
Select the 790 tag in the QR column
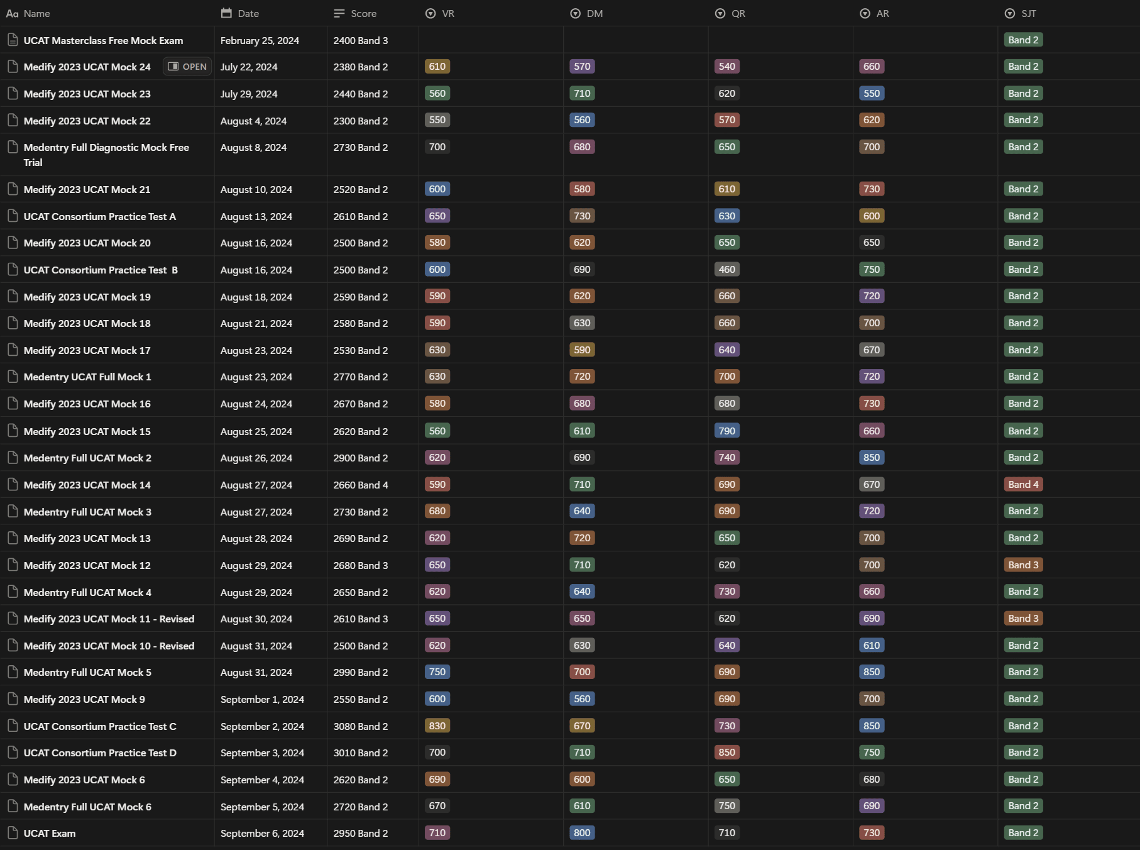click(x=726, y=431)
